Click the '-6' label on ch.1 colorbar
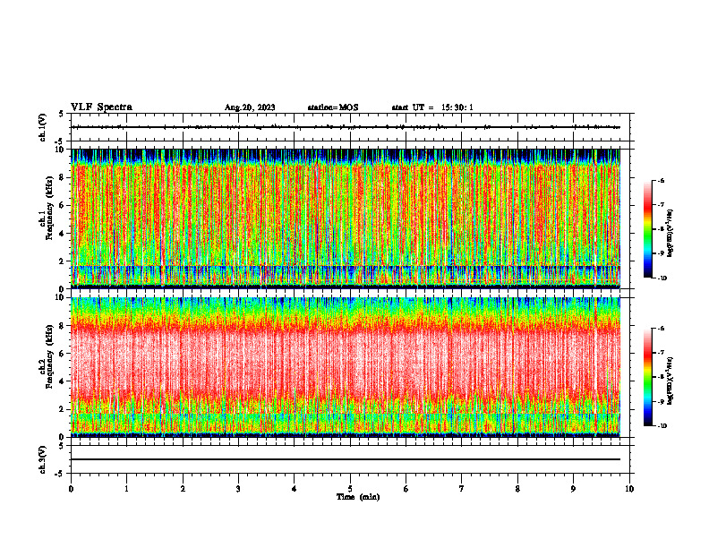The image size is (709, 548). [x=661, y=180]
